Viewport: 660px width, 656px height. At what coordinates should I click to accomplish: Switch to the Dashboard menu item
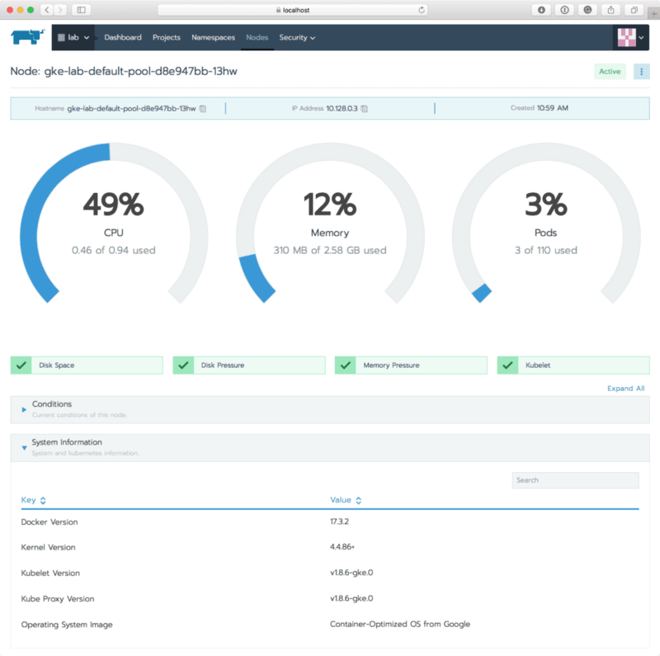tap(123, 37)
